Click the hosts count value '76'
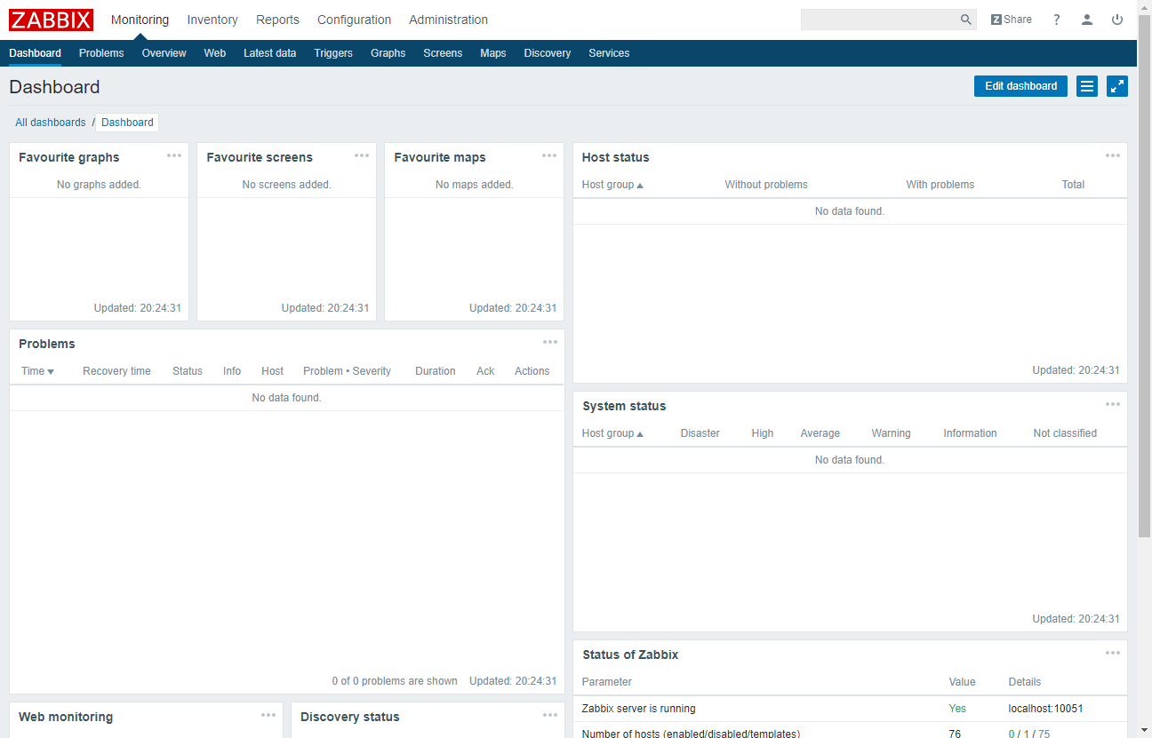Viewport: 1152px width, 738px height. point(955,734)
